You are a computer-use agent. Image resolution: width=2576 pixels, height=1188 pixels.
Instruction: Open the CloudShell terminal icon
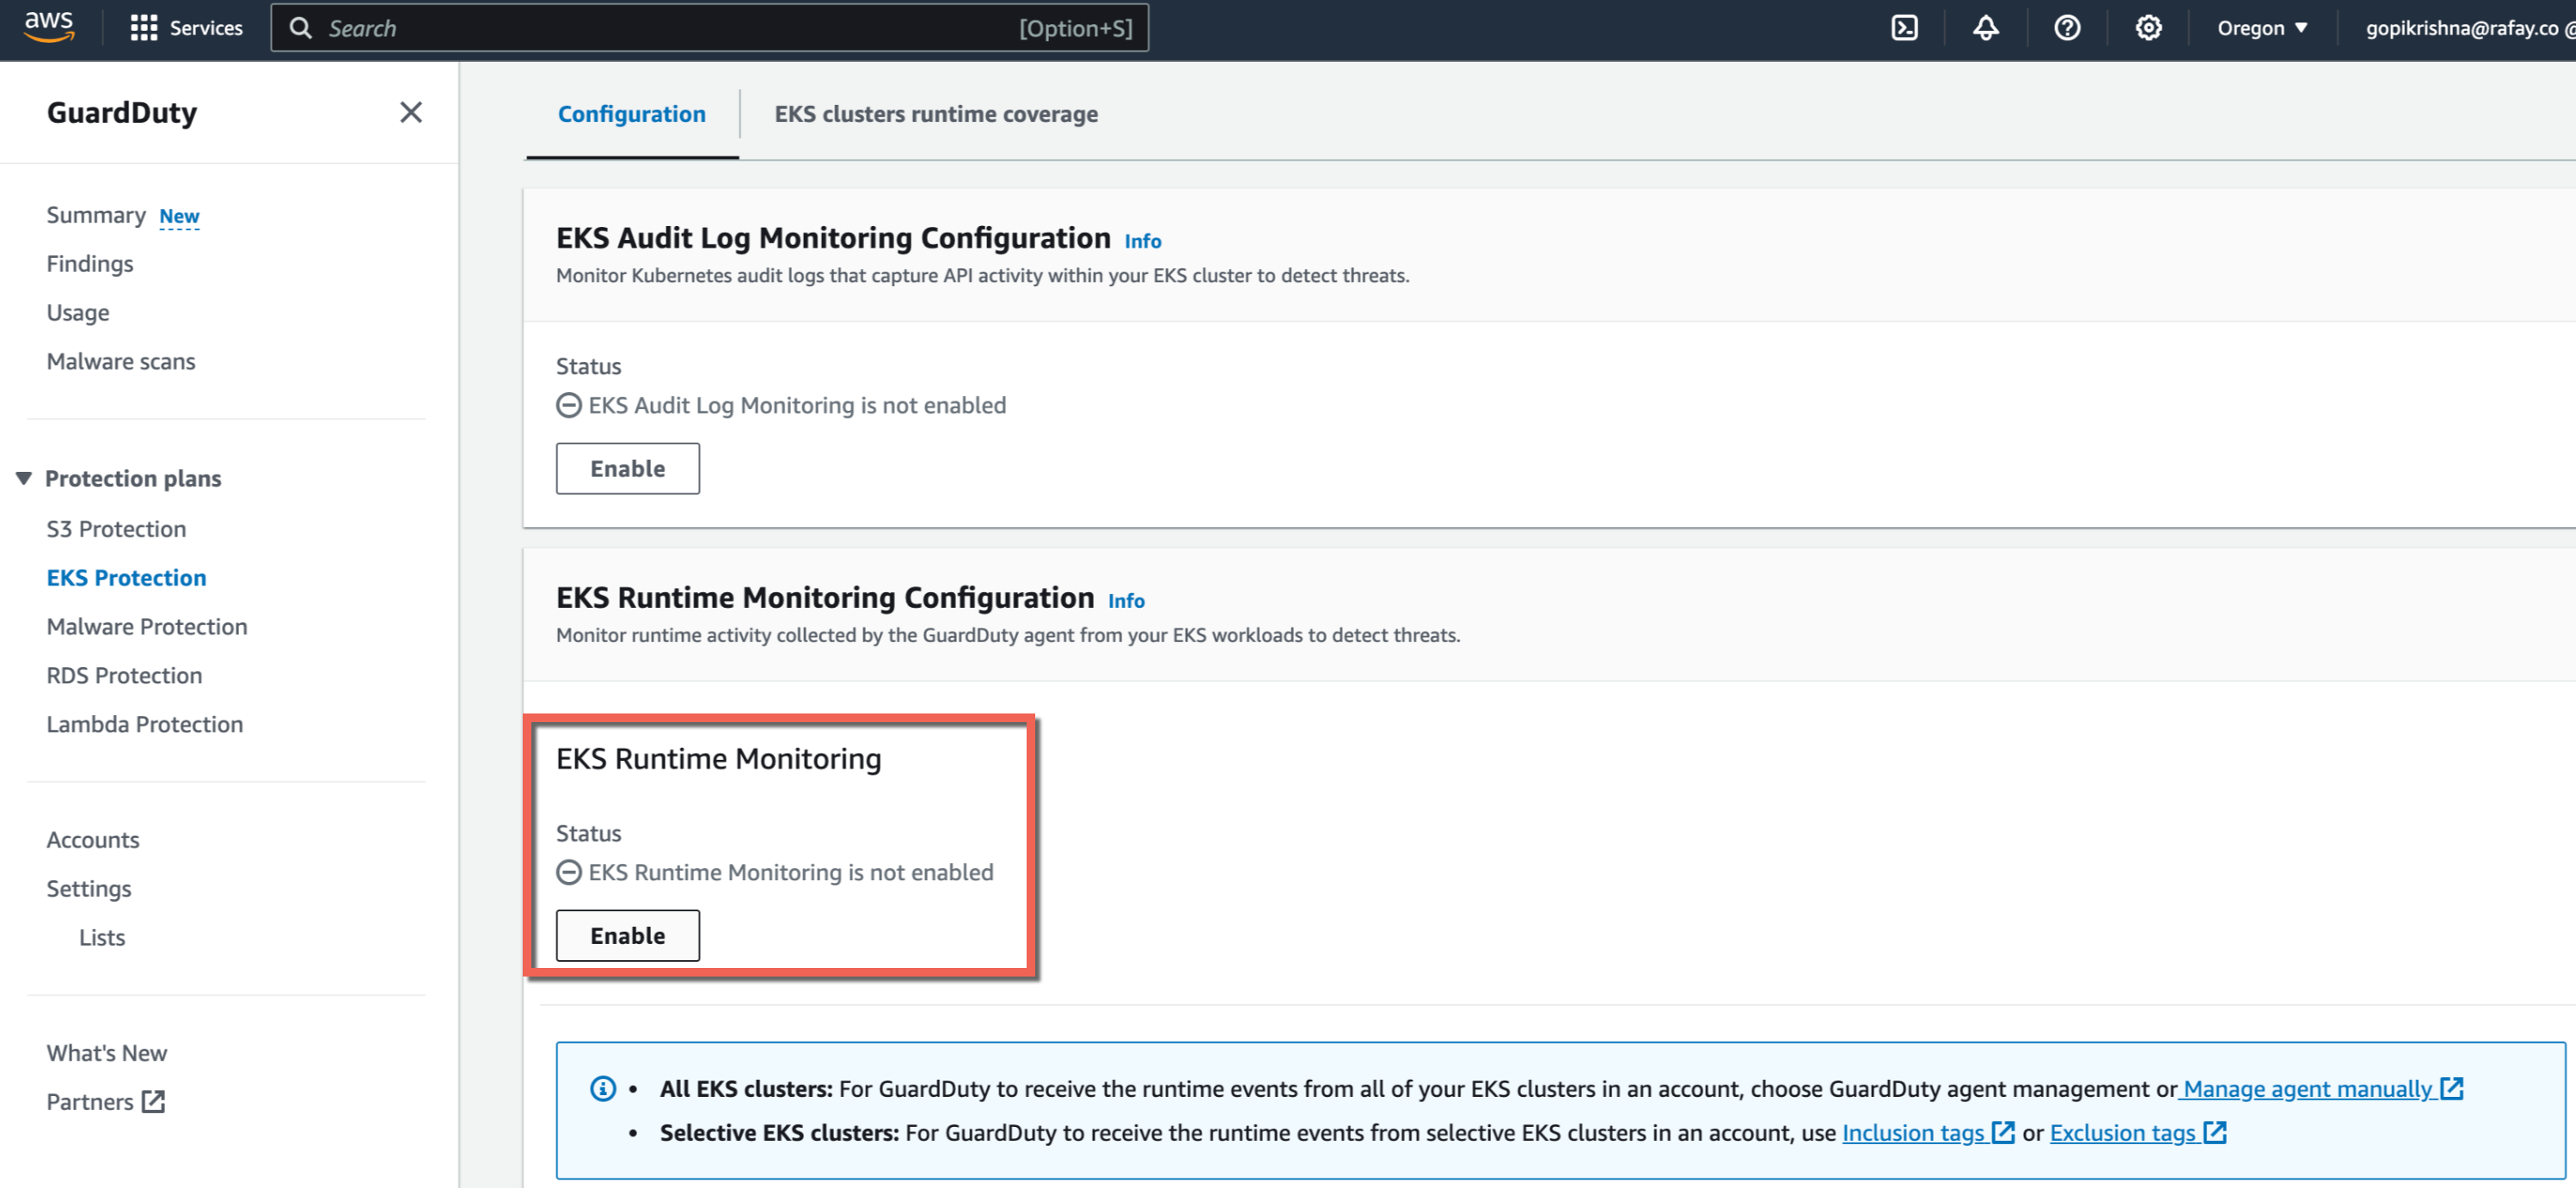pyautogui.click(x=1904, y=28)
